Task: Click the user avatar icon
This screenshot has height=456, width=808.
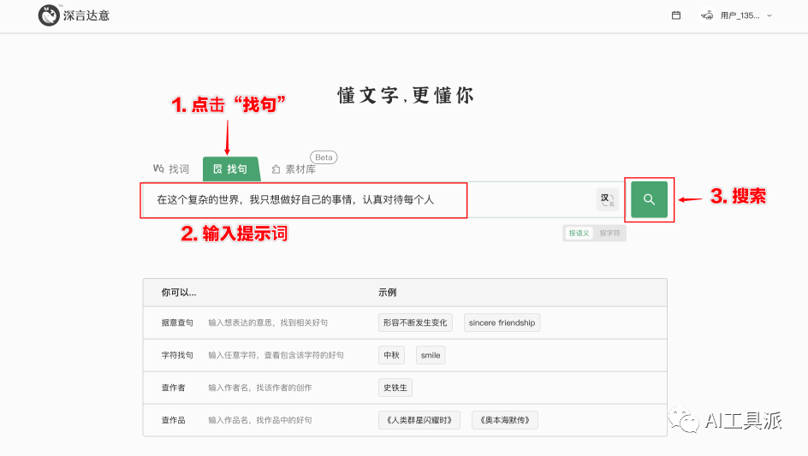Action: [x=707, y=15]
